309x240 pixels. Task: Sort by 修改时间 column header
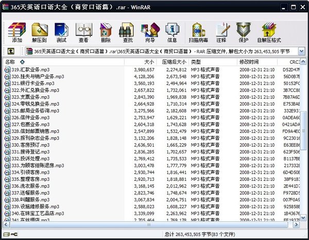click(257, 62)
